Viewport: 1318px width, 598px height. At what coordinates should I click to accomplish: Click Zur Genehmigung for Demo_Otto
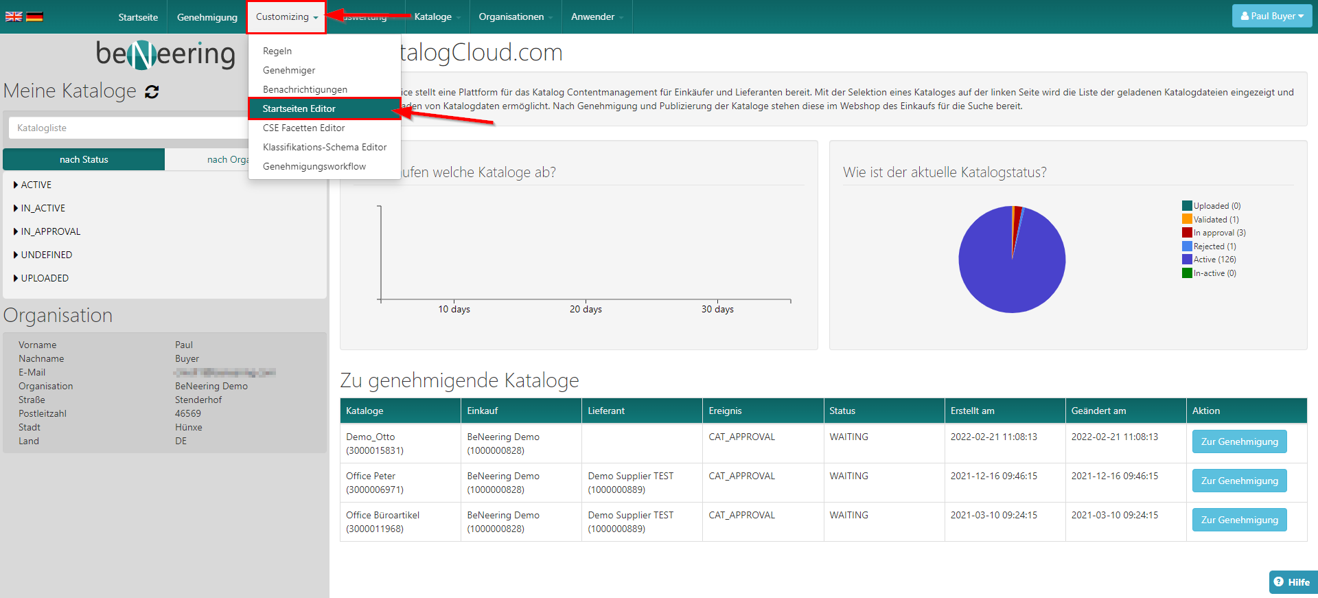click(1239, 441)
